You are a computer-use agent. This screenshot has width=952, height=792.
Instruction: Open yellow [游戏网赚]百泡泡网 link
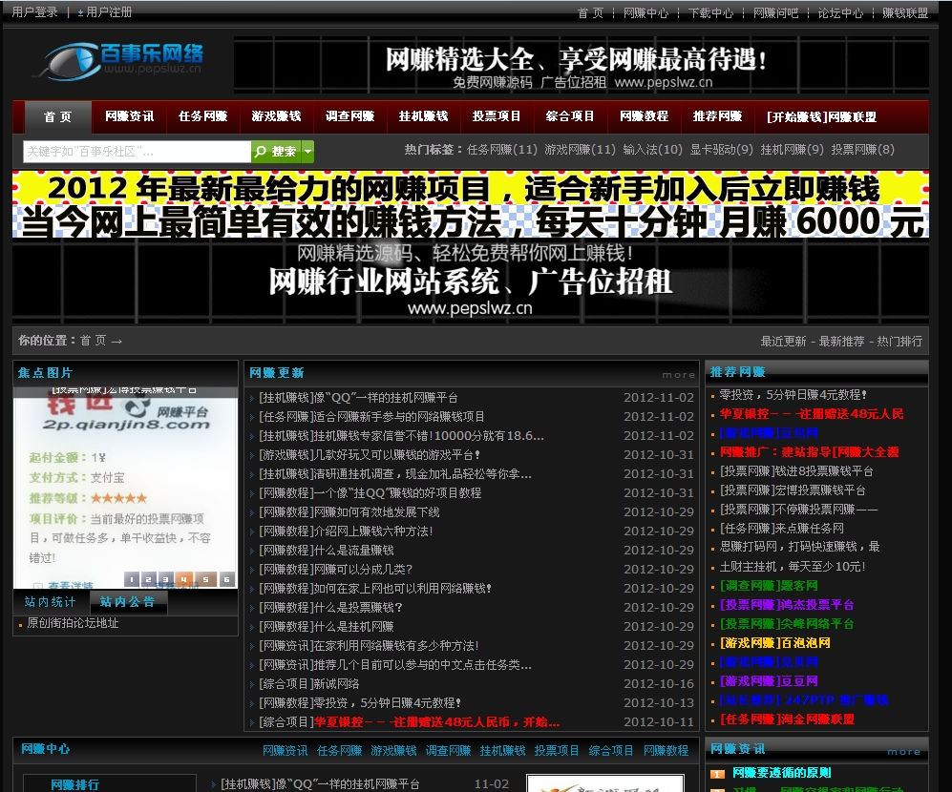coord(774,643)
